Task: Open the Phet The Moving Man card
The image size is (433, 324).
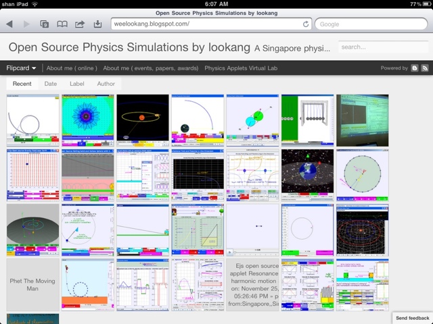Action: click(33, 285)
